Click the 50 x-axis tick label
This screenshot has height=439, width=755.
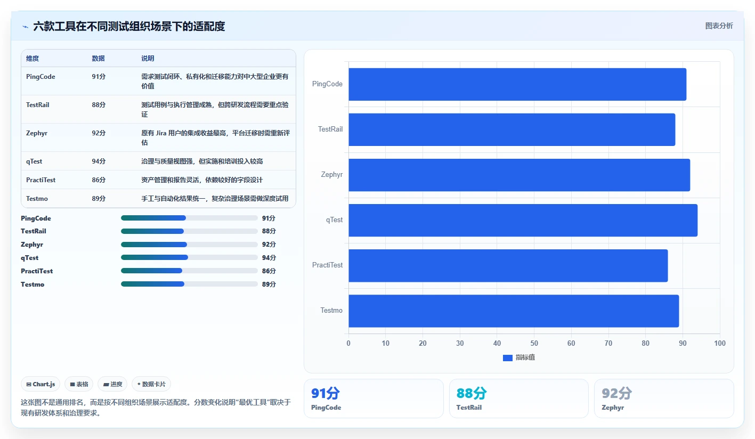[534, 344]
